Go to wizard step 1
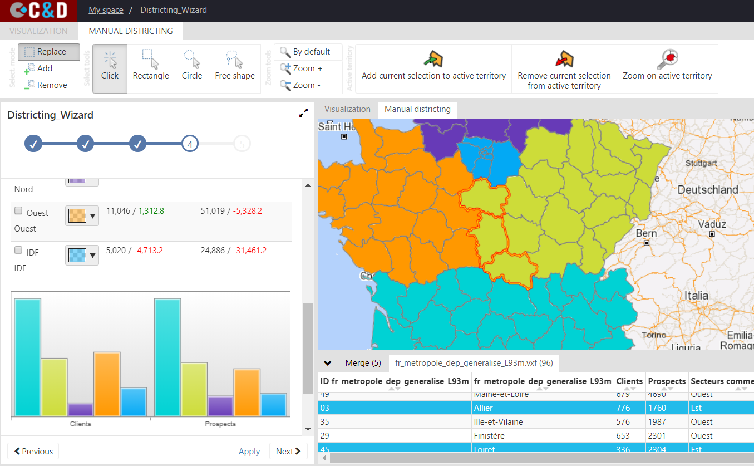 pos(33,144)
